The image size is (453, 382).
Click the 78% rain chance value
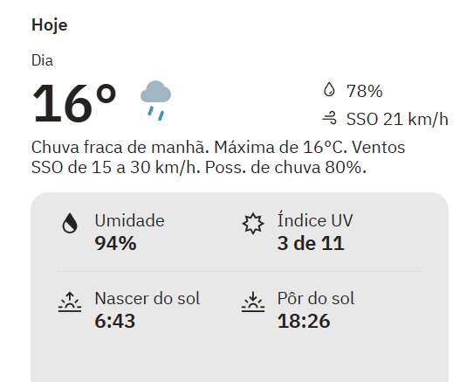point(364,91)
